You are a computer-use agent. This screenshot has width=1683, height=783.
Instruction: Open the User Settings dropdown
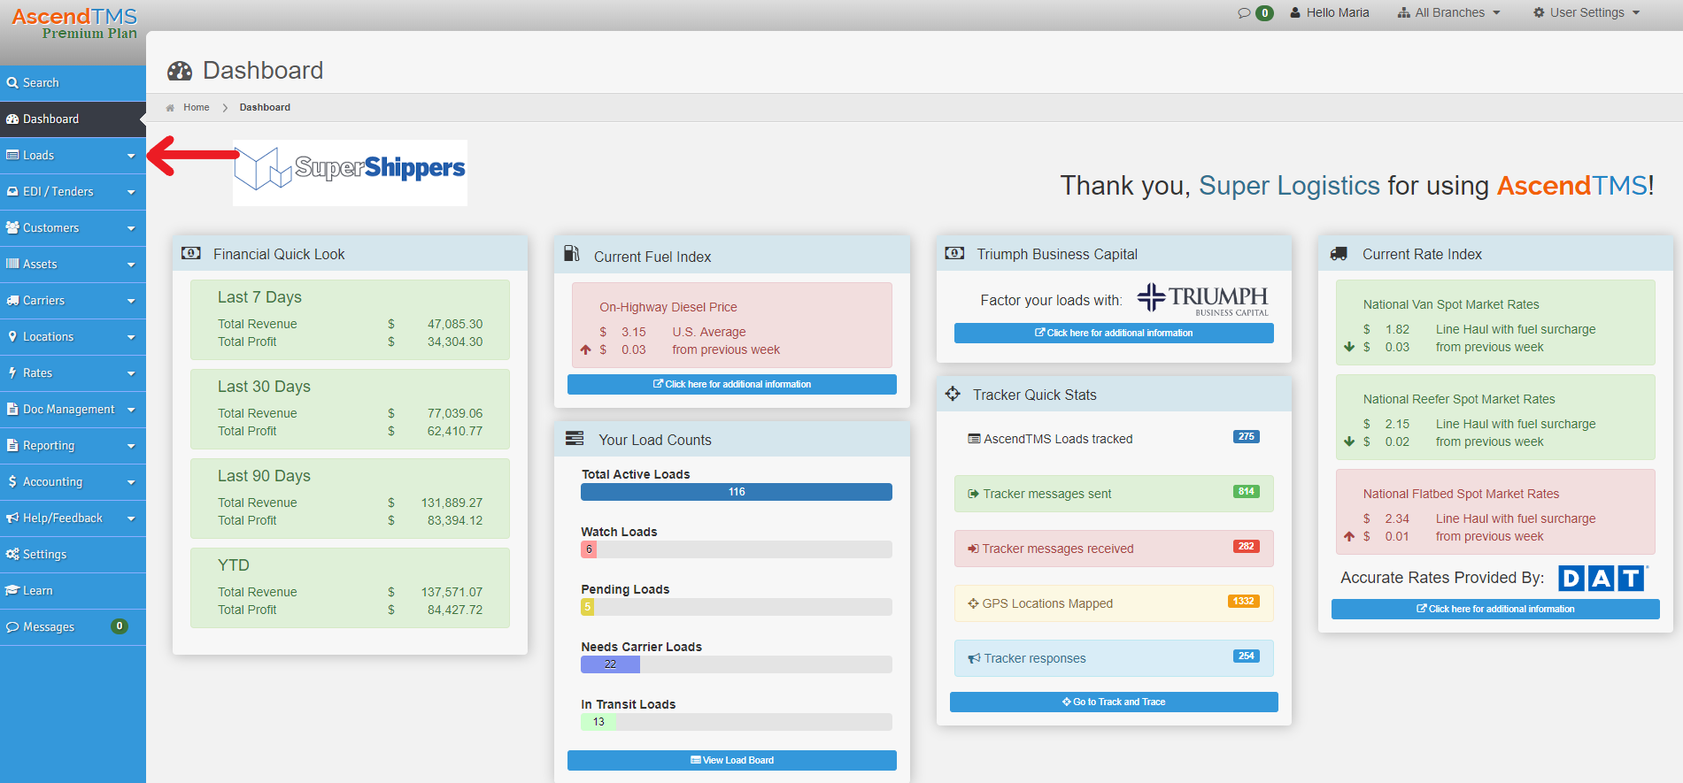1586,12
